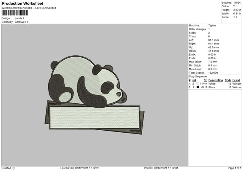
Task: Click thread code '15' in White row
Action: pos(230,83)
